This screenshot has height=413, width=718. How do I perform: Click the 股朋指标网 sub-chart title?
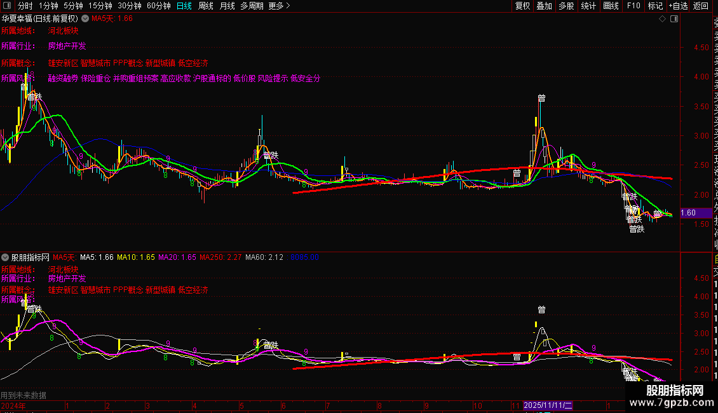click(30, 257)
